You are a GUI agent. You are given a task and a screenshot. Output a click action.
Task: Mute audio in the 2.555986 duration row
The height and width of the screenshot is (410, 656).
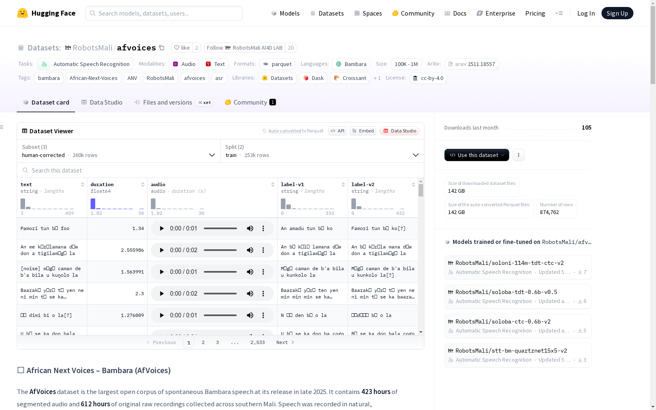[250, 250]
